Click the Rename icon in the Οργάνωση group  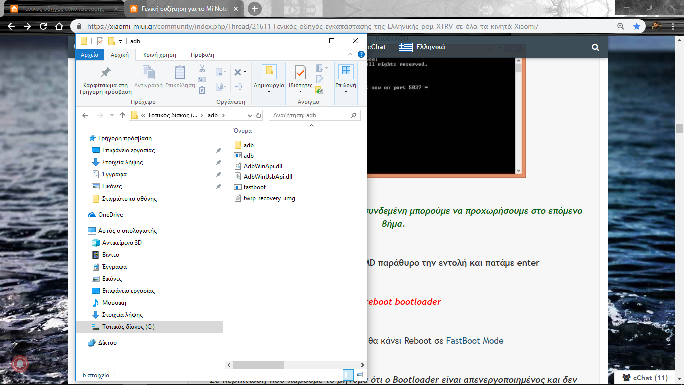pos(238,86)
